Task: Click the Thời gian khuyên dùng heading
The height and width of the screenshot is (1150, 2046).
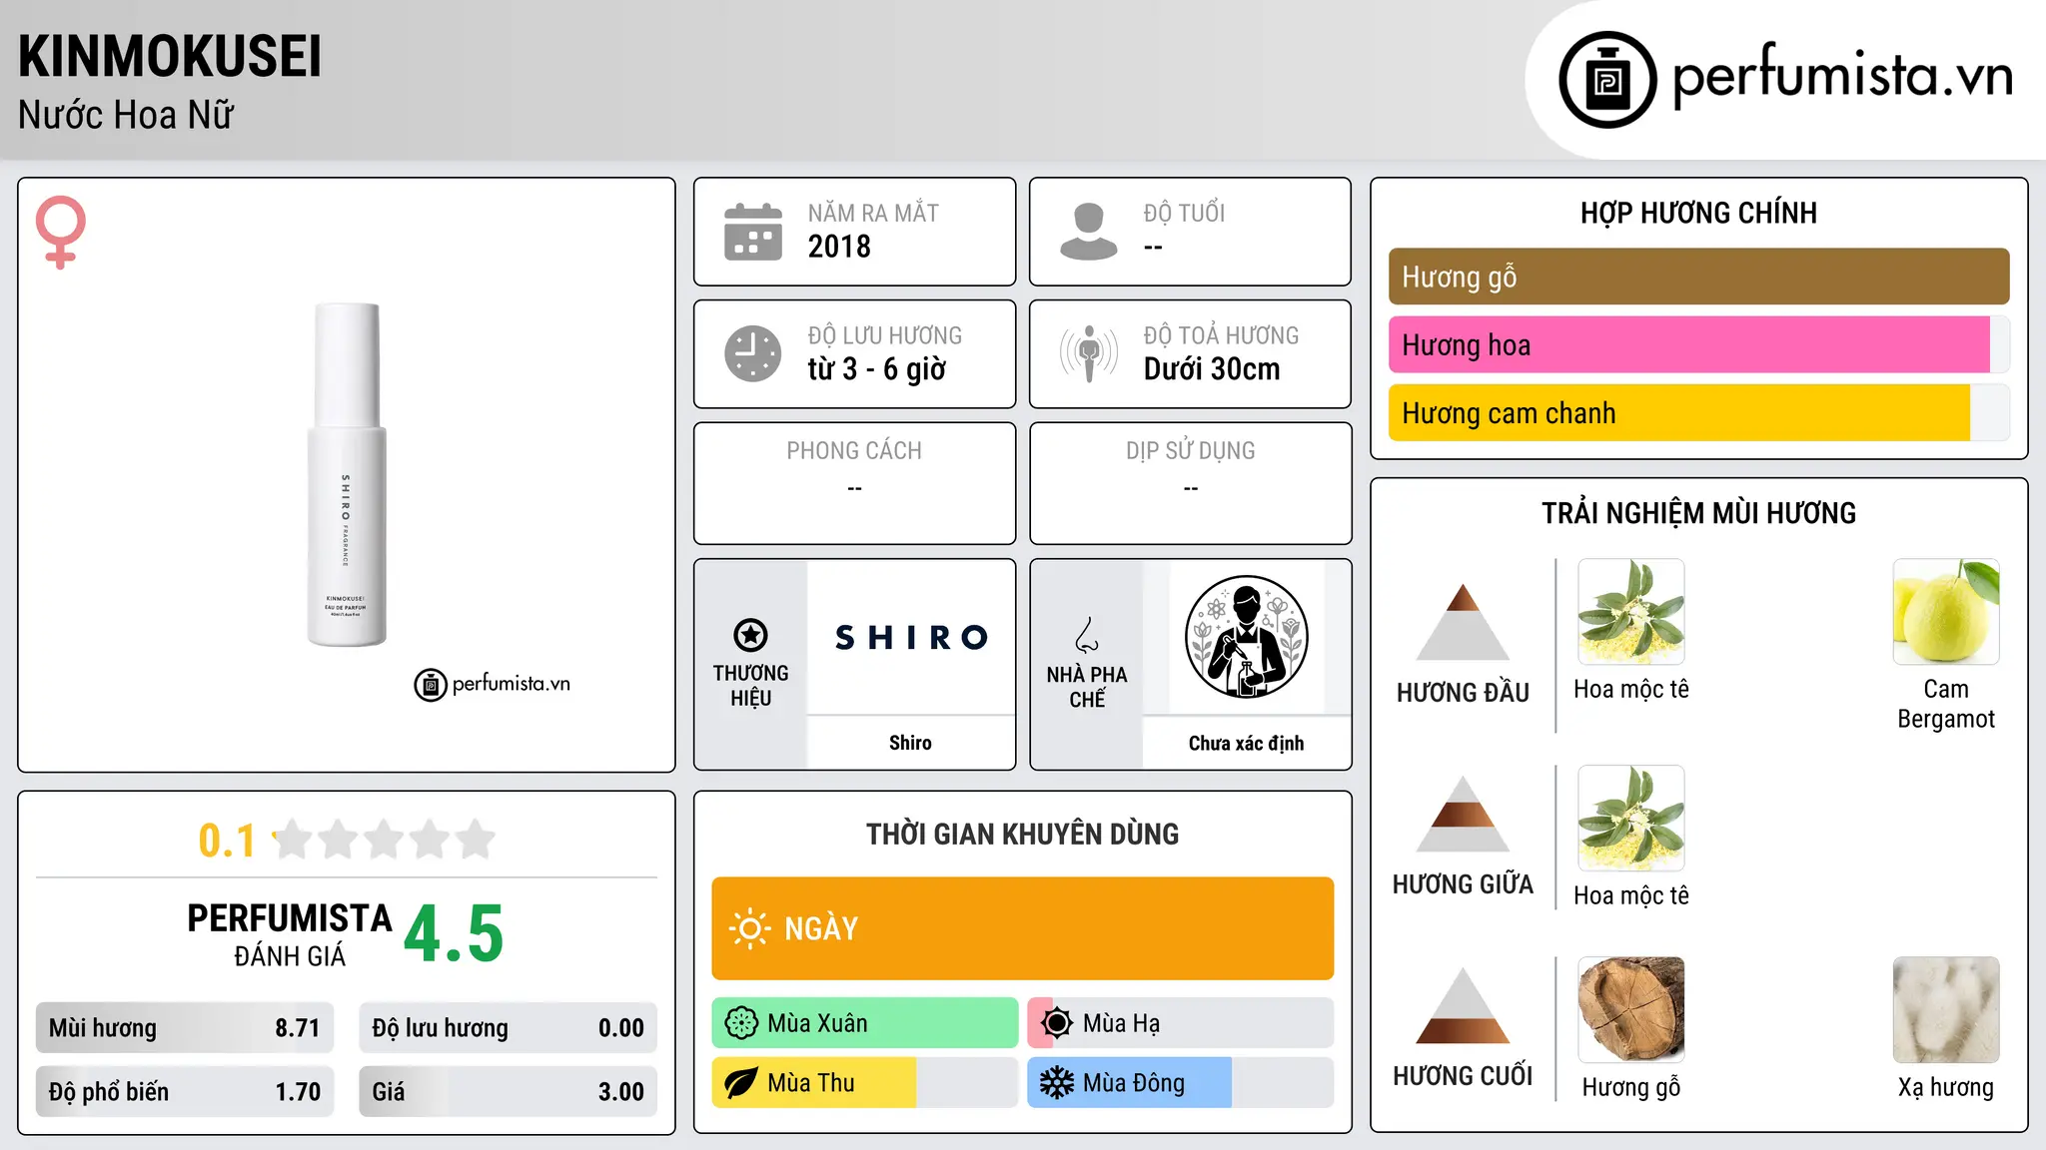Action: pos(1022,834)
